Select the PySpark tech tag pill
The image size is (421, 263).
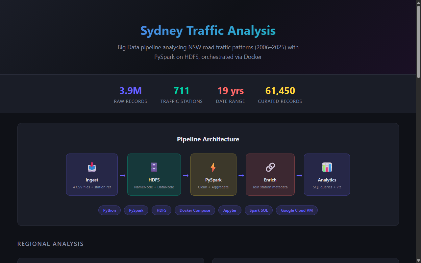(x=136, y=210)
